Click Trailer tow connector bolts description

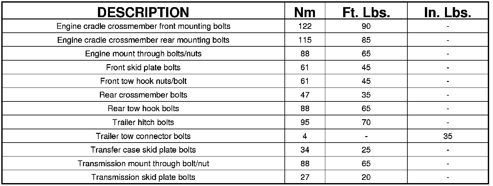(x=143, y=136)
